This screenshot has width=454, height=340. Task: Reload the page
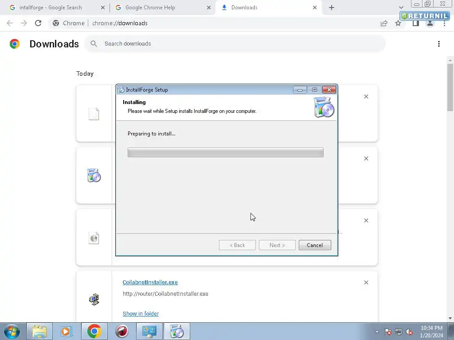[38, 23]
